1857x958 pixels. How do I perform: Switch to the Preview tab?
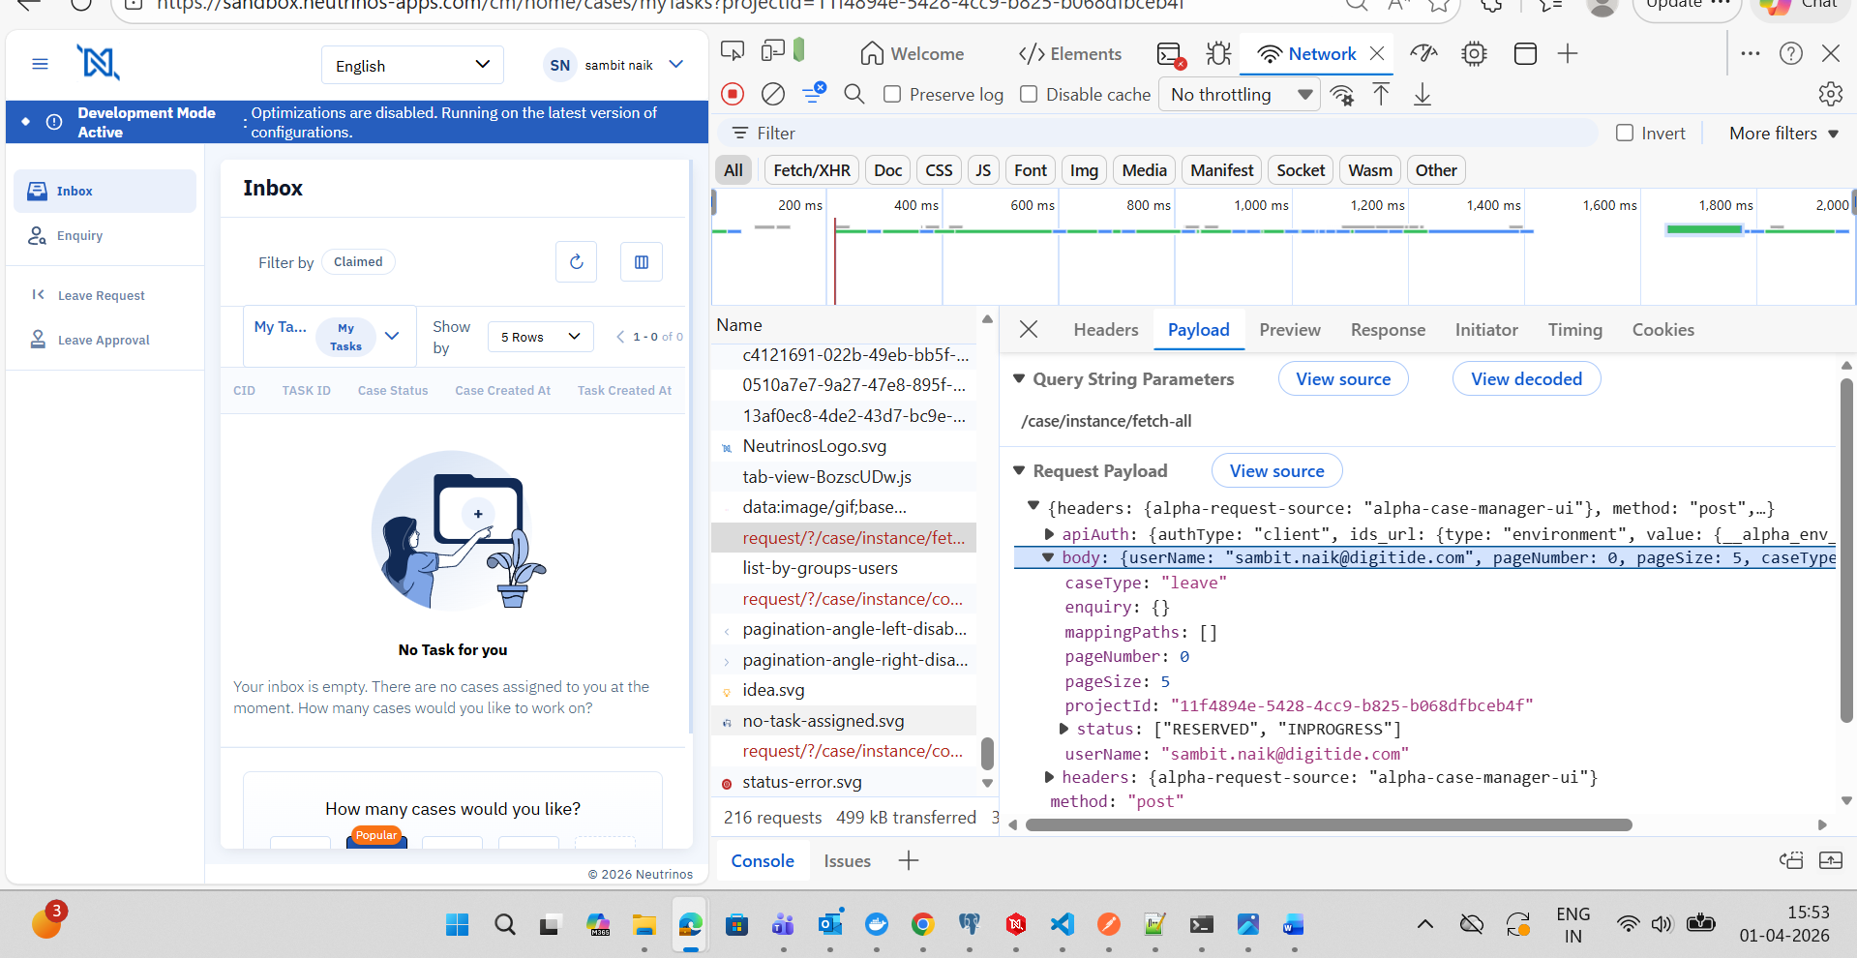click(1290, 330)
